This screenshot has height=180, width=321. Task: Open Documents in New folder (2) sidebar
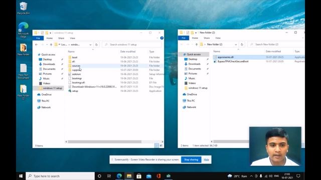(x=195, y=69)
